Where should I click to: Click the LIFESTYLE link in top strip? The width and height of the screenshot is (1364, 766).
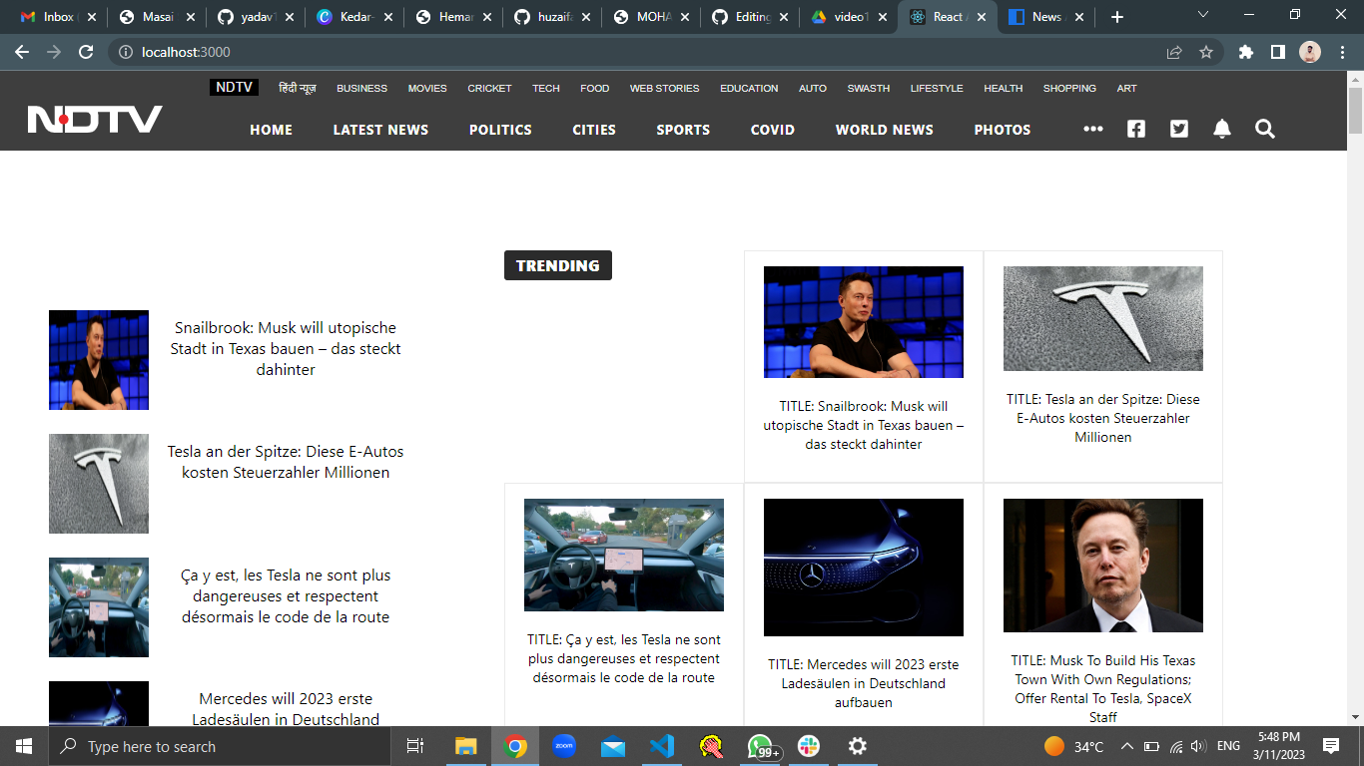click(937, 88)
